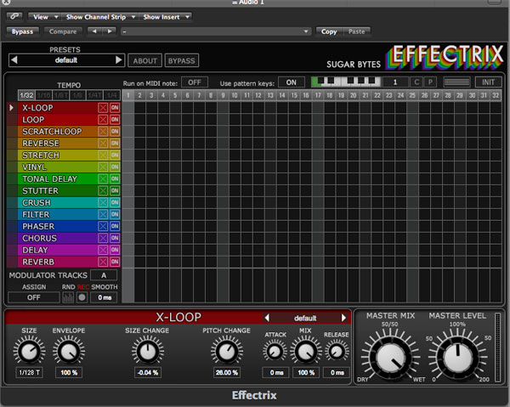Clear the DELAY track with X icon

(103, 250)
